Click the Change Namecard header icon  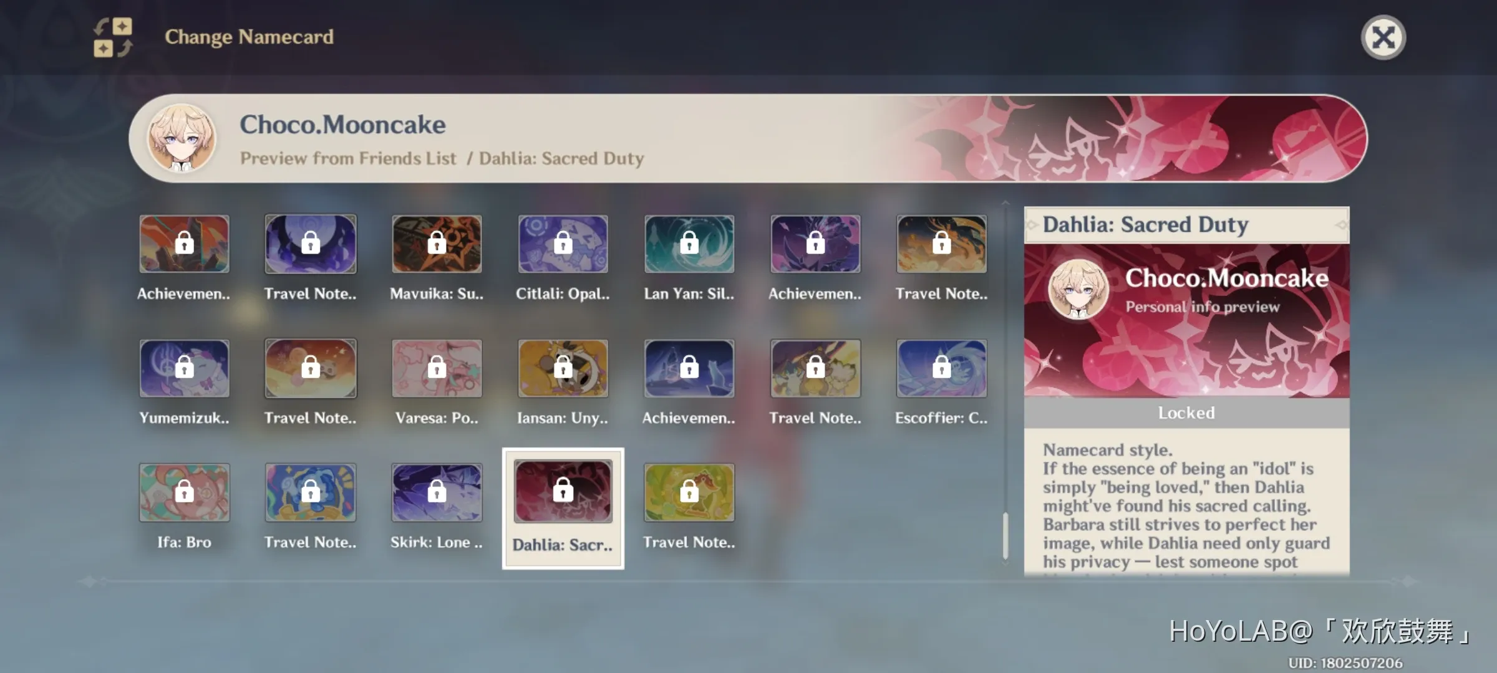pos(113,37)
